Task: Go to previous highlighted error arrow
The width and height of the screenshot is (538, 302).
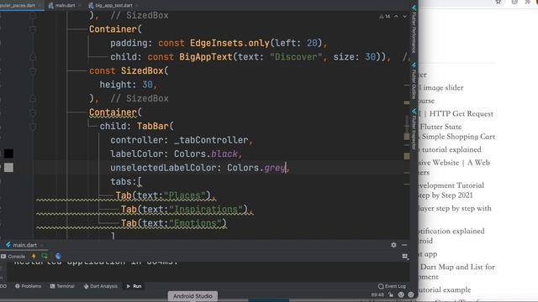Action: click(x=396, y=16)
